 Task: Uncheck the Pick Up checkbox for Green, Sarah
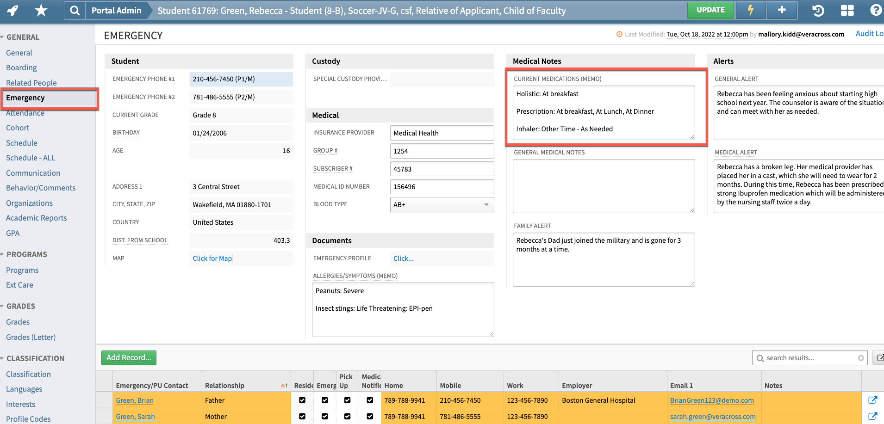coord(347,417)
